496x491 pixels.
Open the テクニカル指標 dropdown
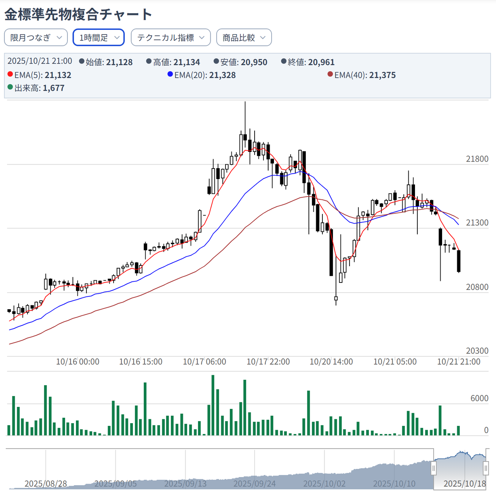170,37
